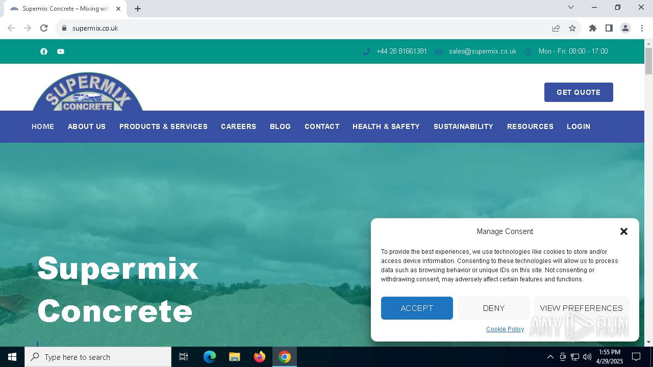Click the Windows taskbar search box
Screen dimensions: 653x367
click(x=98, y=357)
